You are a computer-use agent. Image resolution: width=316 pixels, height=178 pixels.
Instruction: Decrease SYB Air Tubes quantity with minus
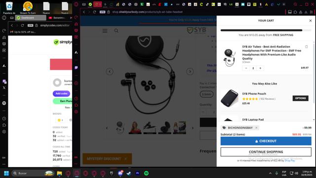pyautogui.click(x=246, y=68)
